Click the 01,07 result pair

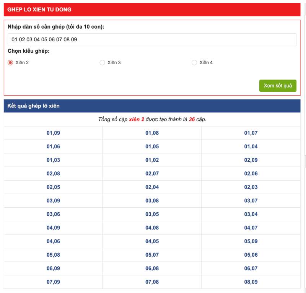tap(251, 133)
